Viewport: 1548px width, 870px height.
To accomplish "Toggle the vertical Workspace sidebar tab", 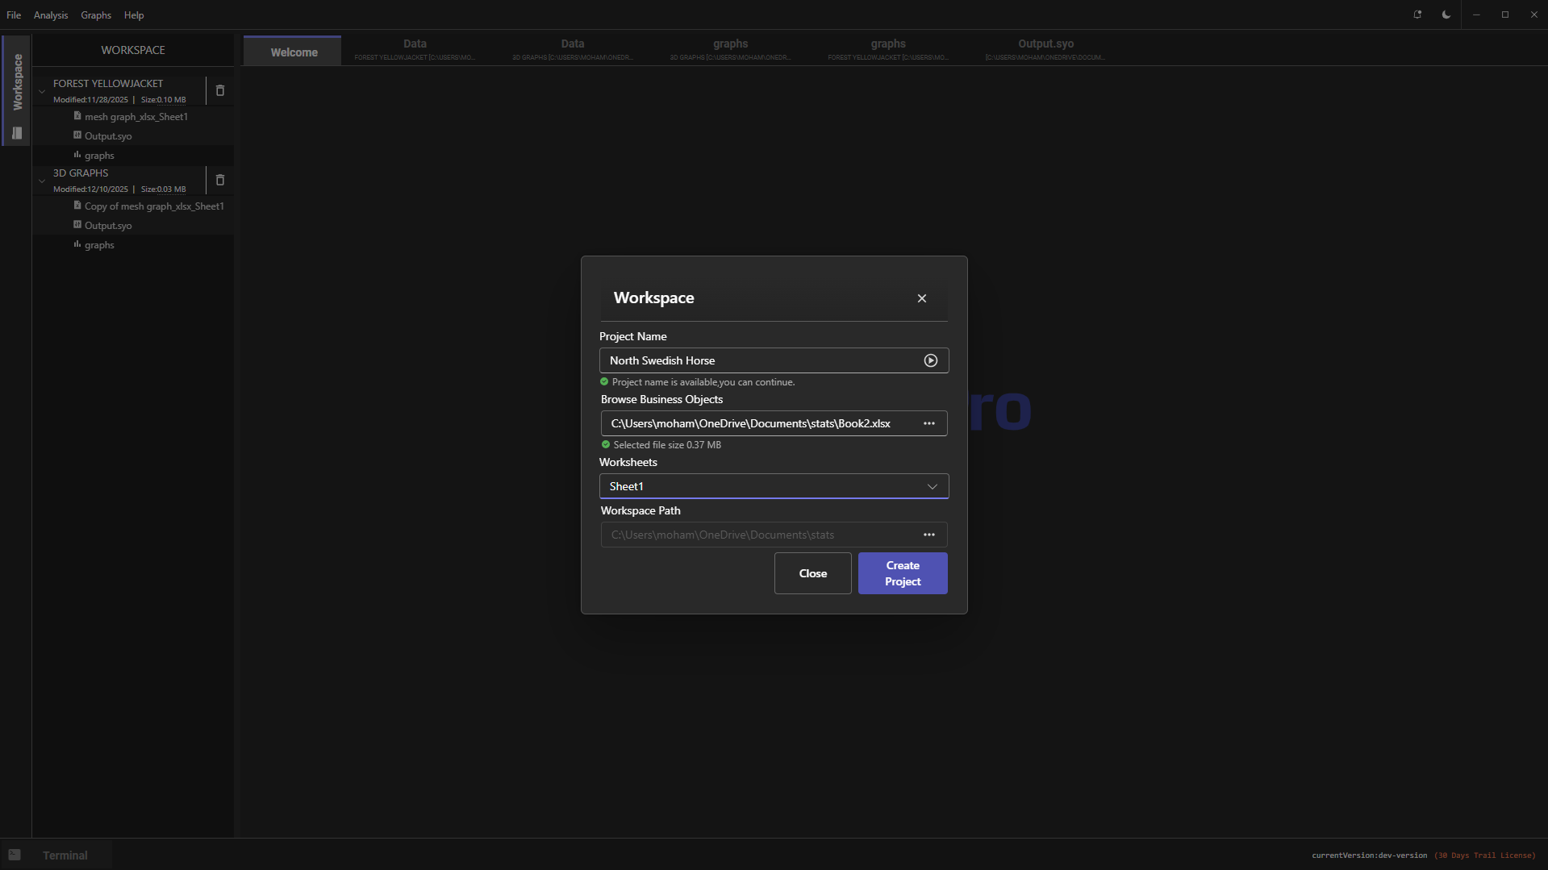I will pos(17,81).
